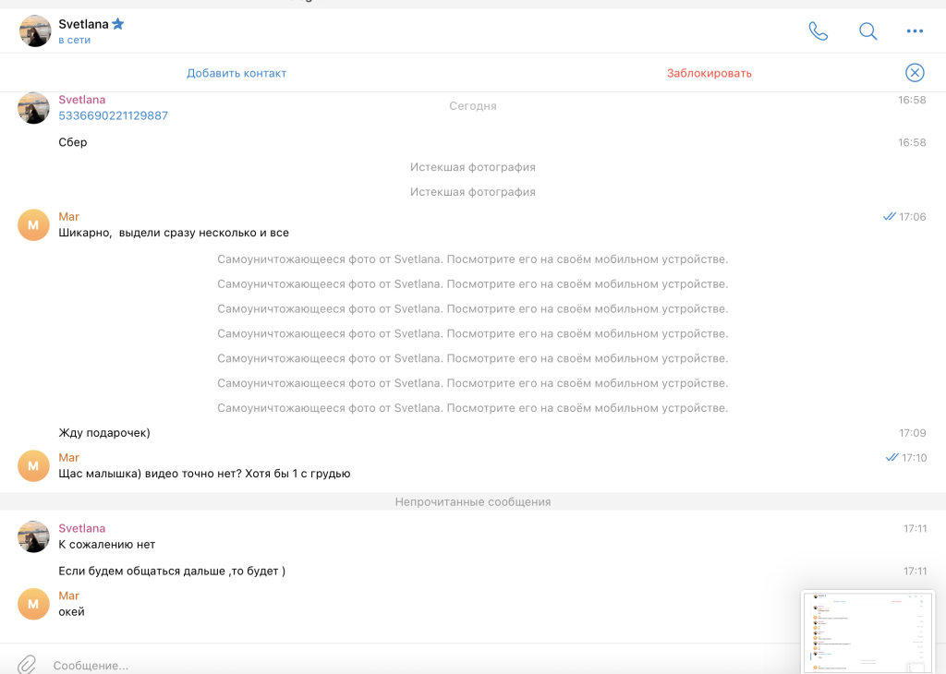Open search in this chat
Viewport: 946px width, 674px height.
pos(867,30)
